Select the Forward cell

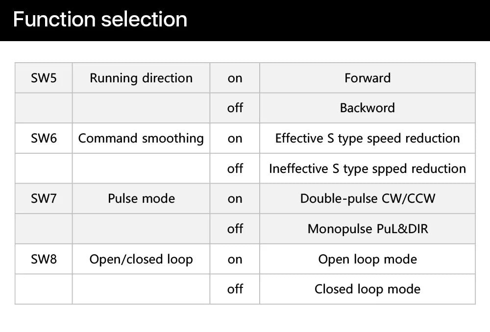367,78
